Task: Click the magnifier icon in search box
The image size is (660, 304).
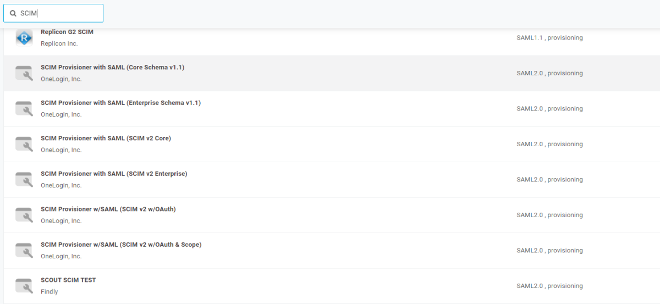Action: (13, 13)
